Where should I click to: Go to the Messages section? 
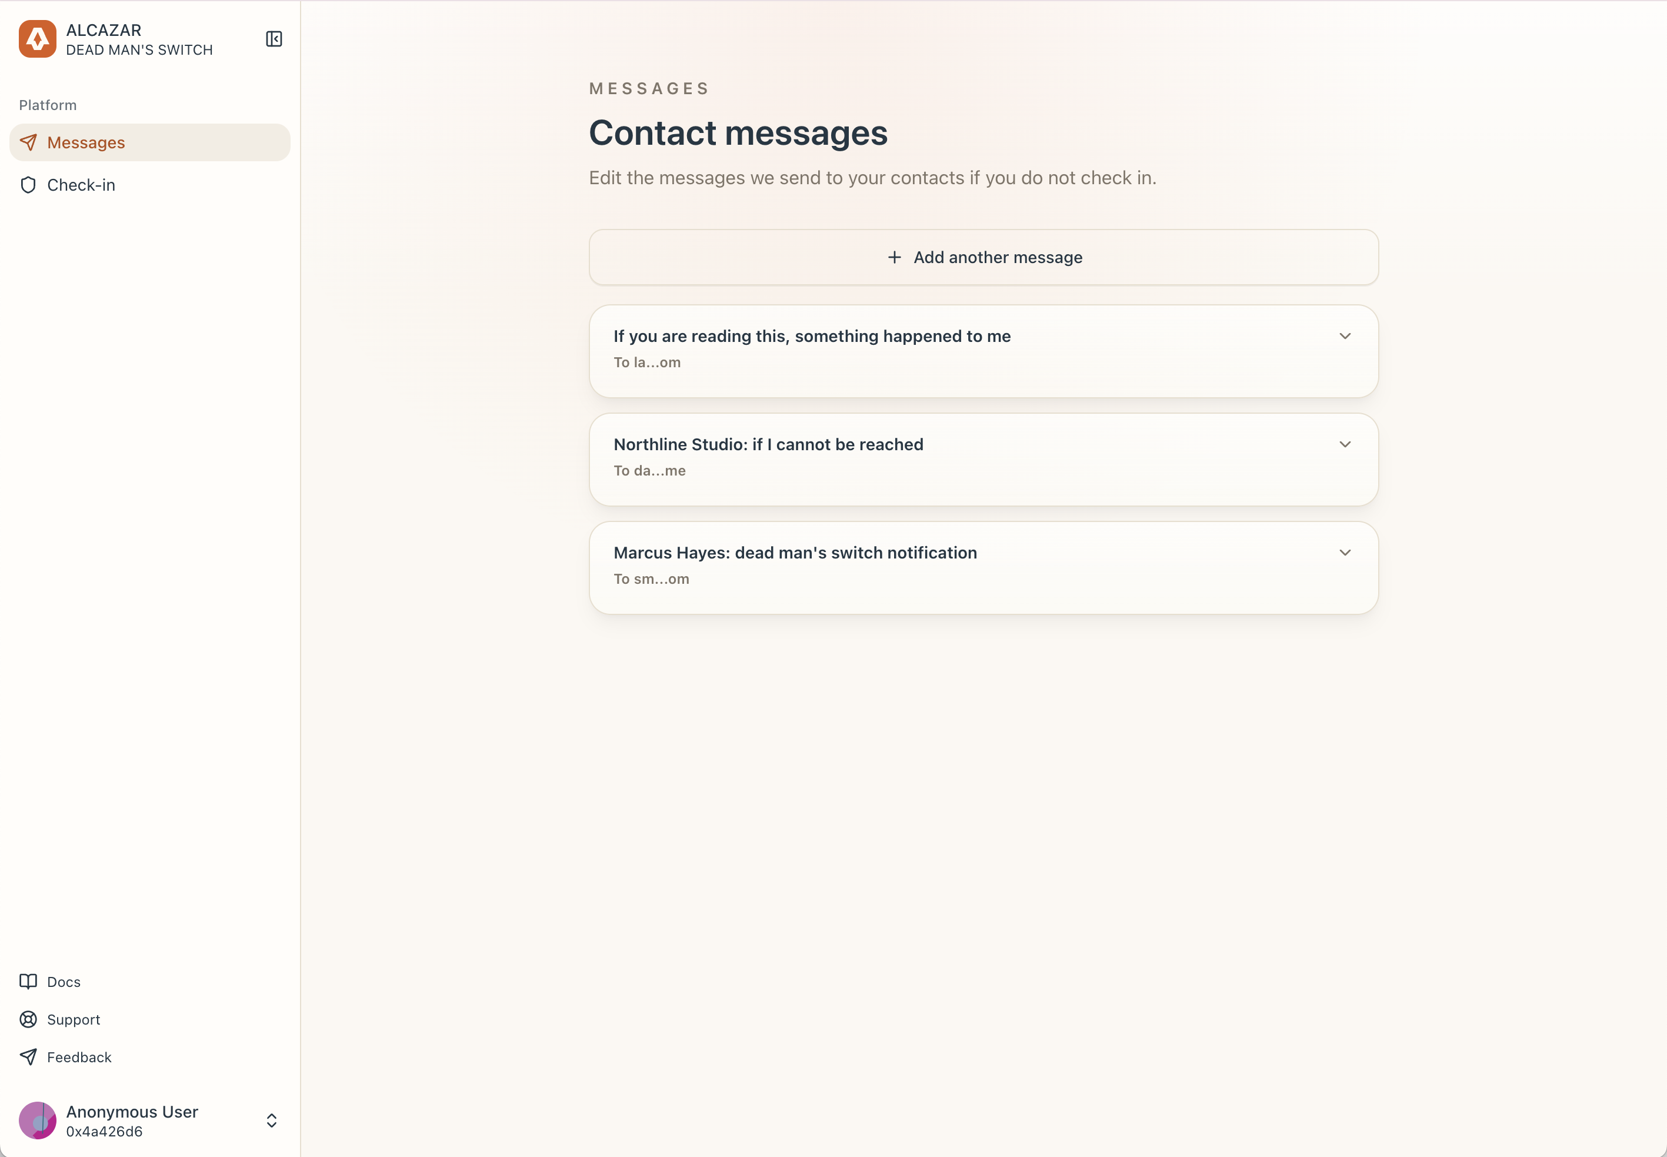click(x=86, y=142)
